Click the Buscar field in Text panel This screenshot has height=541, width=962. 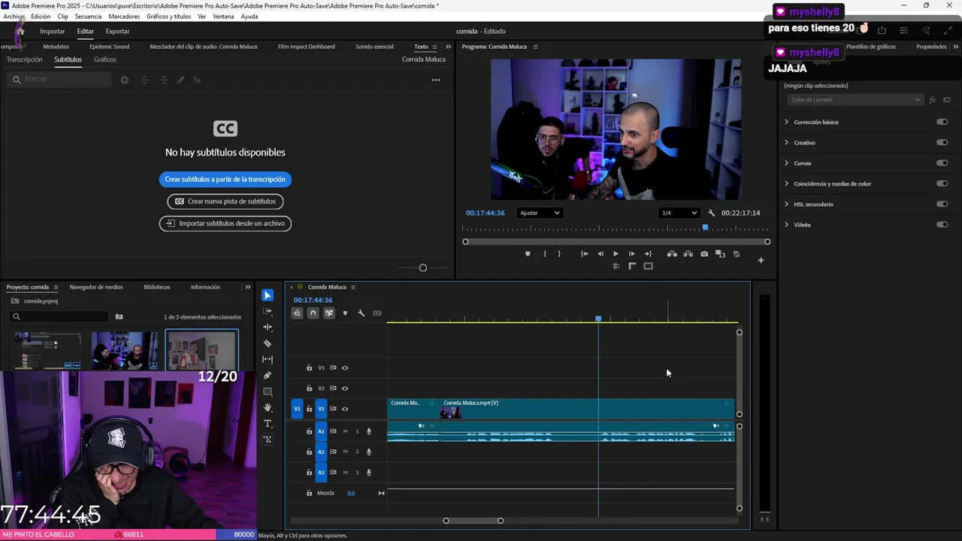60,79
